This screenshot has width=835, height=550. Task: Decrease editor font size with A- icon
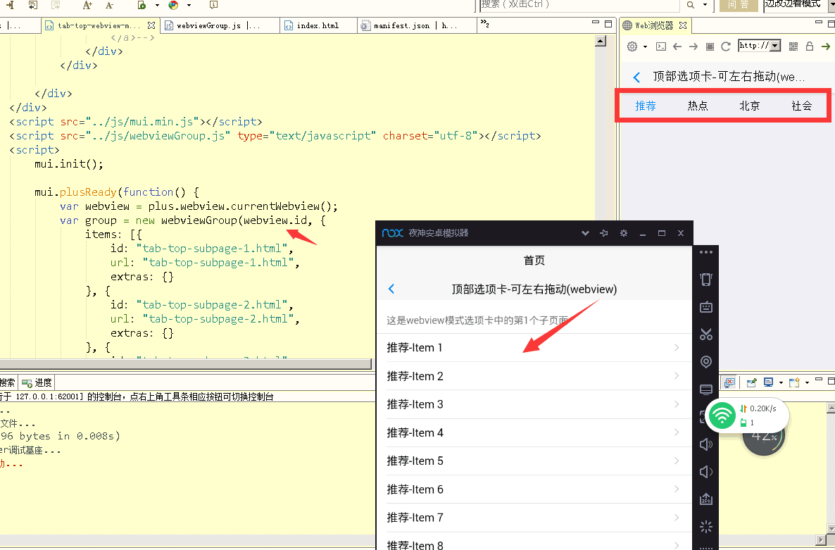coord(109,6)
